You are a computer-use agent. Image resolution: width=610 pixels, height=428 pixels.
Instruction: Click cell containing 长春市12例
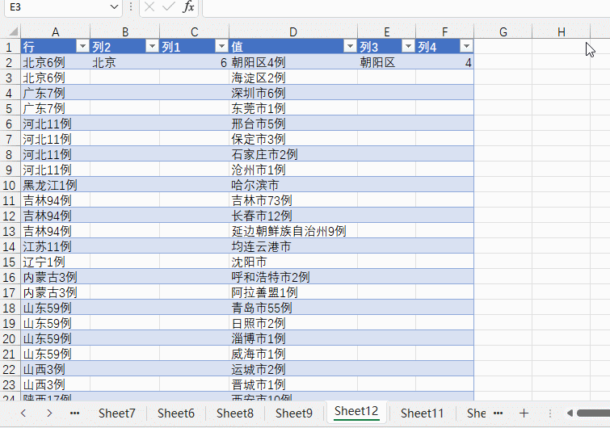293,216
